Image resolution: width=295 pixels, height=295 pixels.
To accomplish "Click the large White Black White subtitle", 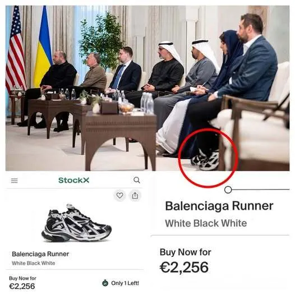I will (x=206, y=223).
